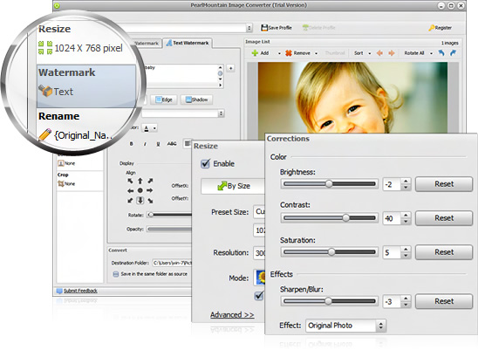The image size is (478, 350).
Task: Align watermark to bottom-right arrow
Action: click(150, 201)
